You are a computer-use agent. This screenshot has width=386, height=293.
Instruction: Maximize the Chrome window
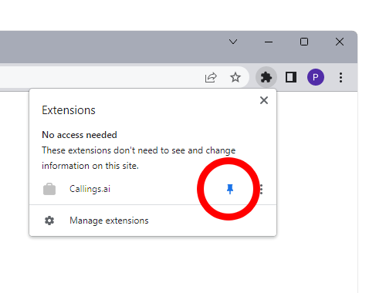[304, 42]
